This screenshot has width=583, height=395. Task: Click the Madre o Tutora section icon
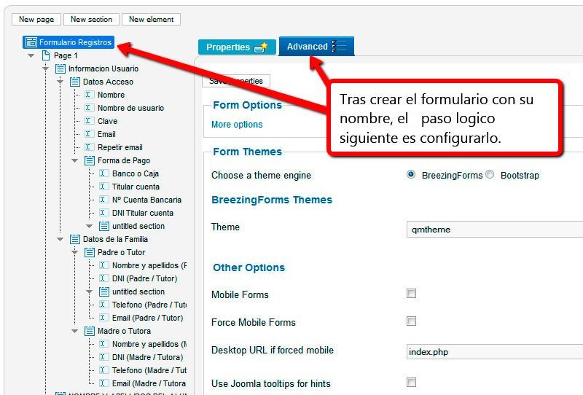point(90,331)
